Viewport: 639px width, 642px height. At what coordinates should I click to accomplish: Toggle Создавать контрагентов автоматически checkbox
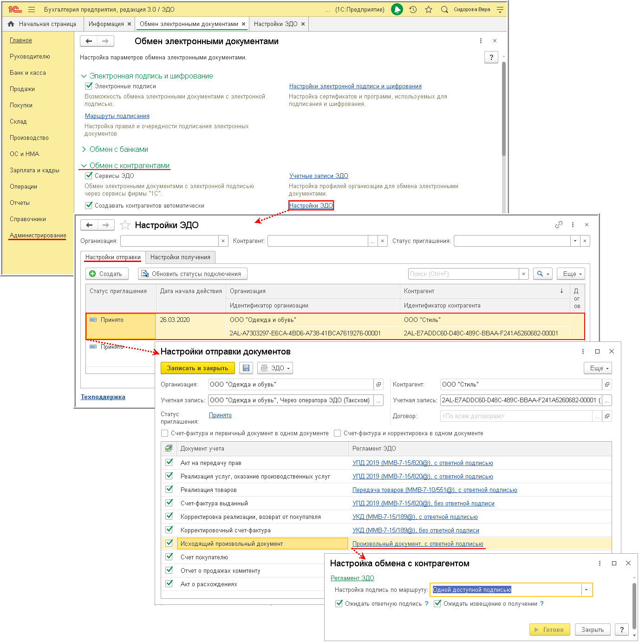[x=89, y=205]
